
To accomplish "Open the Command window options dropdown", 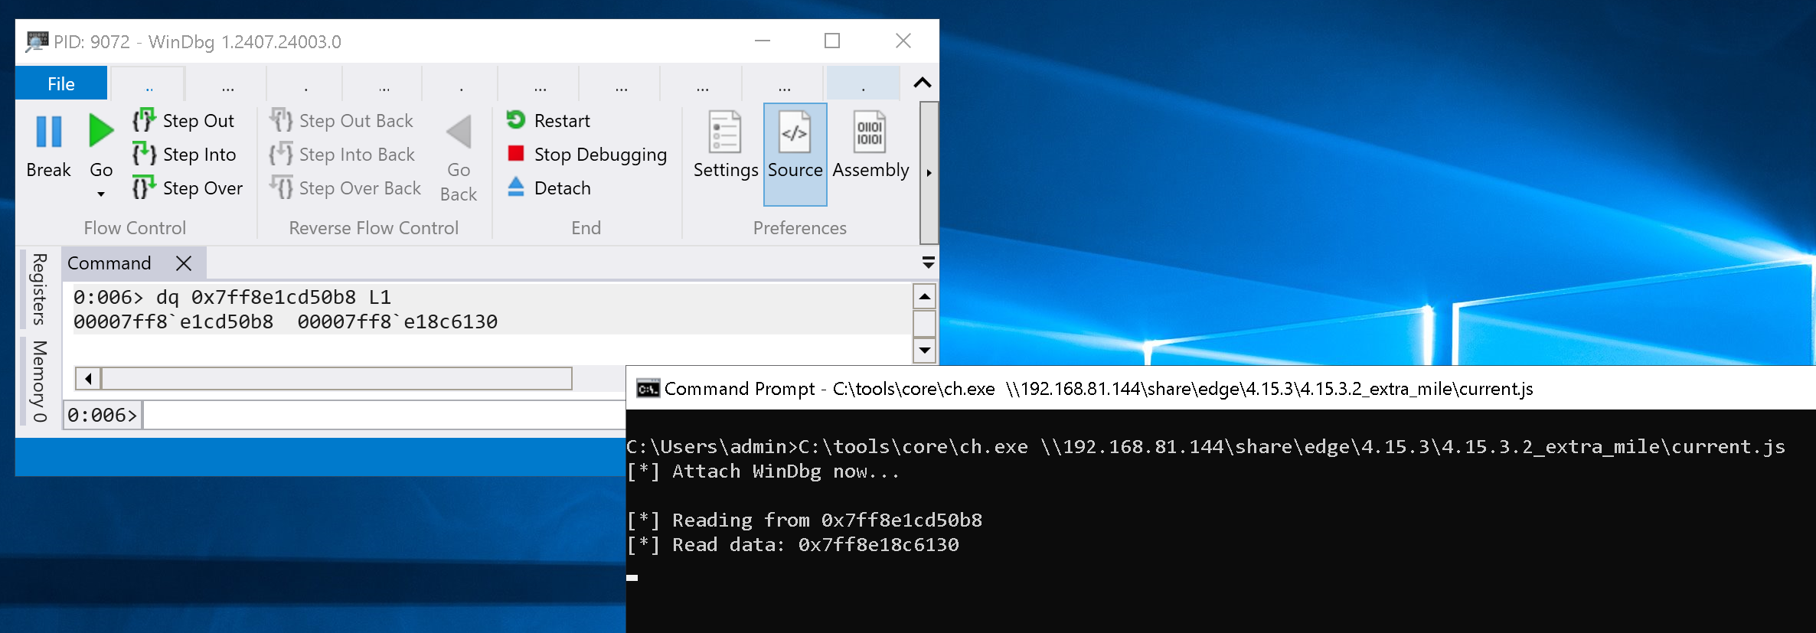I will coord(928,263).
